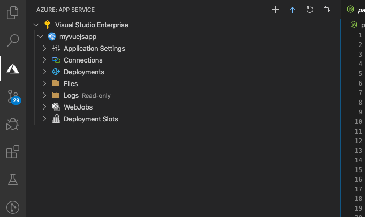Expand the Connections chevron
The image size is (365, 217).
[44, 60]
